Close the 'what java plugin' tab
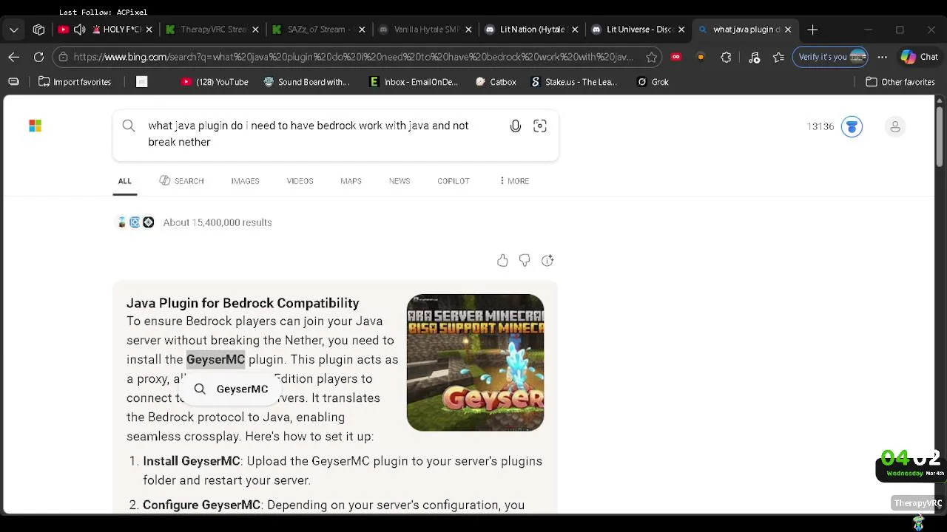This screenshot has height=532, width=947. pyautogui.click(x=787, y=30)
